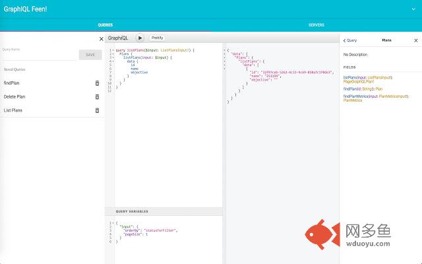Fold the Plans block on line 2
422x264 pixels.
click(113, 54)
